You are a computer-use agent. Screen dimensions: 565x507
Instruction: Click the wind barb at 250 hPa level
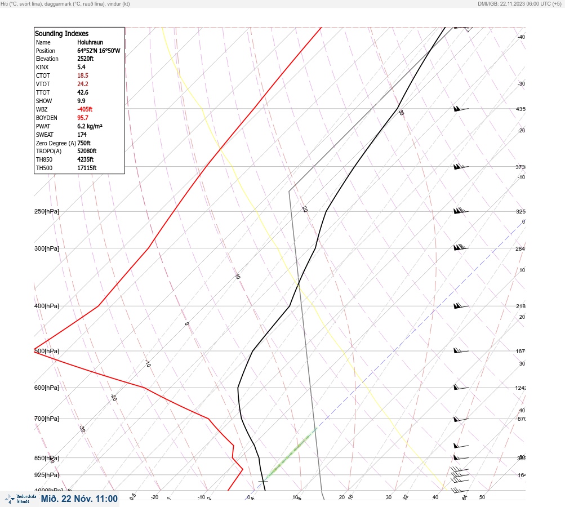point(461,211)
